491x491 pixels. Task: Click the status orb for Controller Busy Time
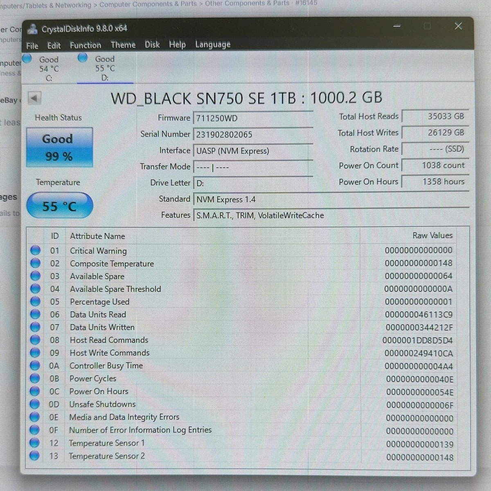pyautogui.click(x=35, y=365)
